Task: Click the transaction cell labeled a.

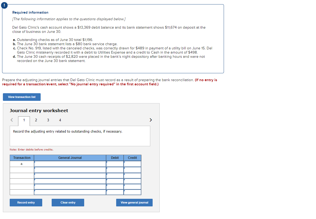Action: point(22,164)
